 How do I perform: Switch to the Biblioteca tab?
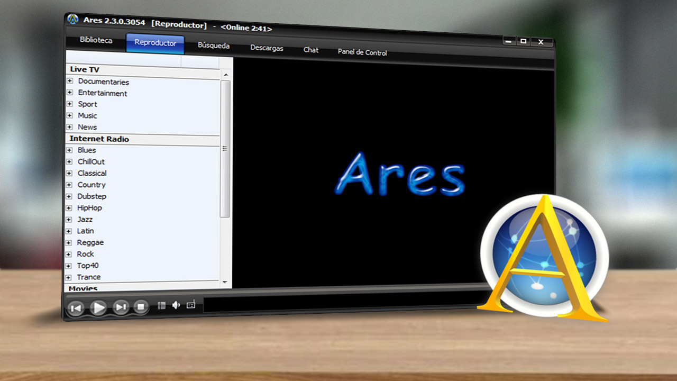click(x=96, y=40)
